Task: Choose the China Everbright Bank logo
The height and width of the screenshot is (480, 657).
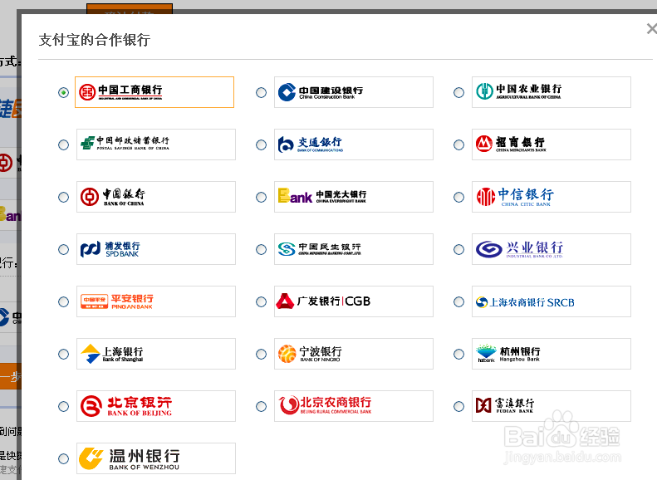Action: pos(354,197)
